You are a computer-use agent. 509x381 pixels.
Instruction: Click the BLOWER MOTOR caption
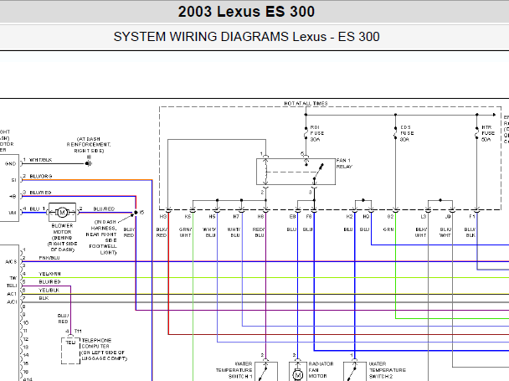[62, 238]
